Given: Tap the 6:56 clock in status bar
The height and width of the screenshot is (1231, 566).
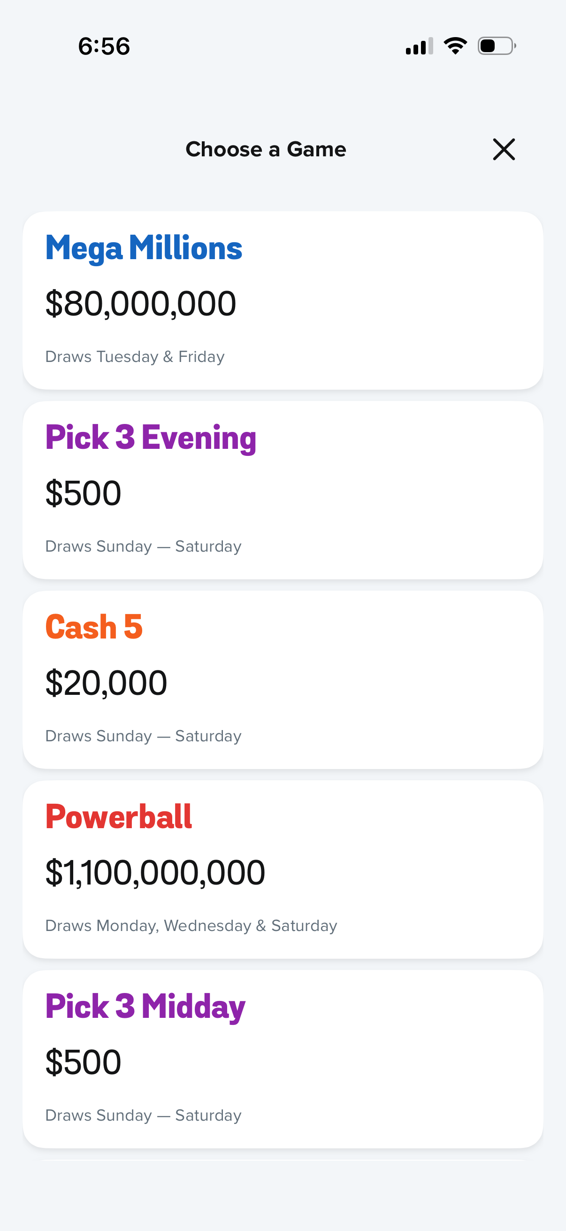Looking at the screenshot, I should pyautogui.click(x=104, y=46).
